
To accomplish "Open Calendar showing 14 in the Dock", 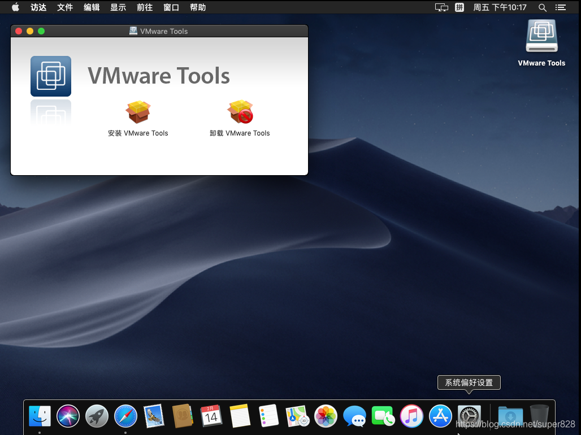I will click(x=211, y=416).
